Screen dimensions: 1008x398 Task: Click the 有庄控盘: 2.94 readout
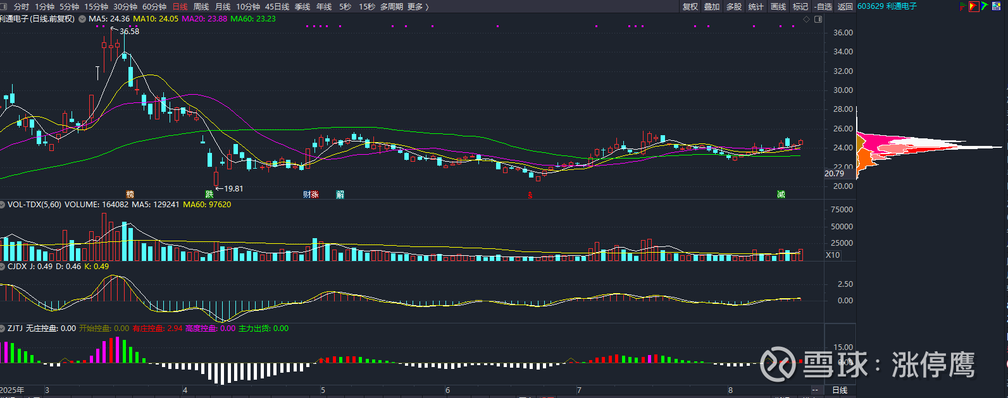157,329
